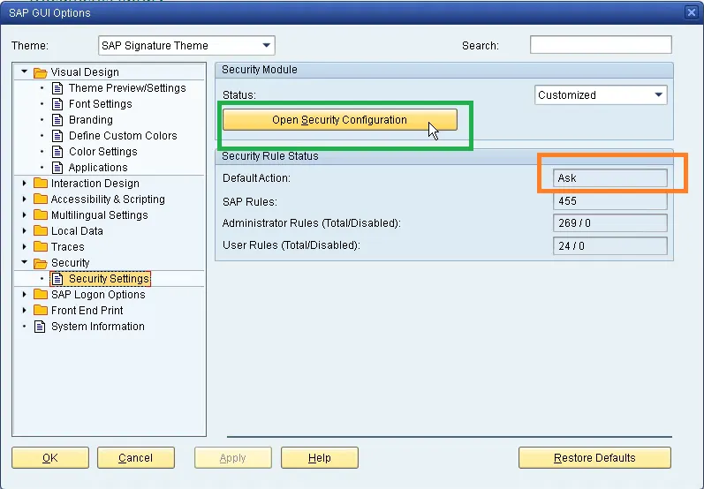Expand the Traces node arrow
Image resolution: width=704 pixels, height=489 pixels.
pos(24,247)
